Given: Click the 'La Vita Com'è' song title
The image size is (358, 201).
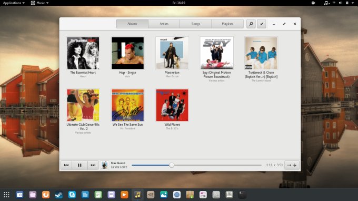Looking at the screenshot, I should coord(119,167).
